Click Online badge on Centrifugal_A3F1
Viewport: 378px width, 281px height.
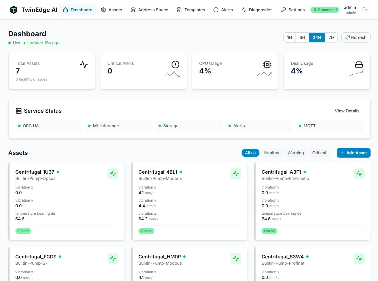(x=270, y=231)
